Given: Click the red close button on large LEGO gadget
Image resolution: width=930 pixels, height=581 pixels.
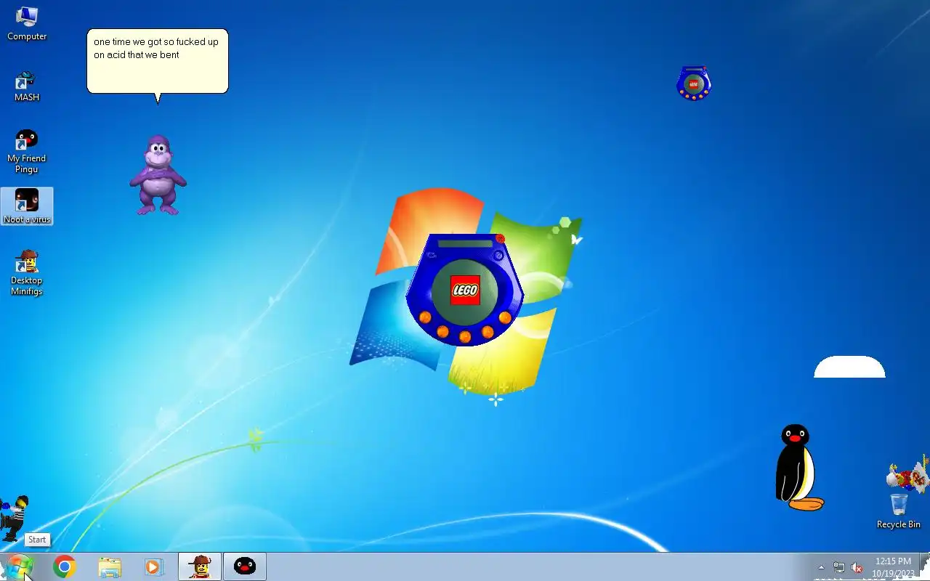Looking at the screenshot, I should pyautogui.click(x=500, y=238).
